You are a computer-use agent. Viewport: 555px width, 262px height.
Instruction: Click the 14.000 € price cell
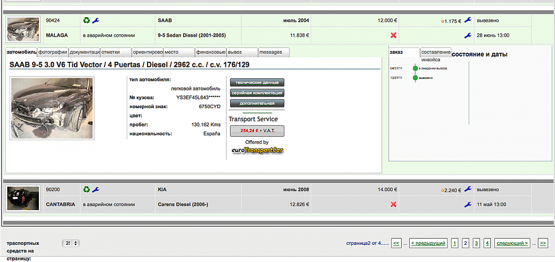(355, 190)
